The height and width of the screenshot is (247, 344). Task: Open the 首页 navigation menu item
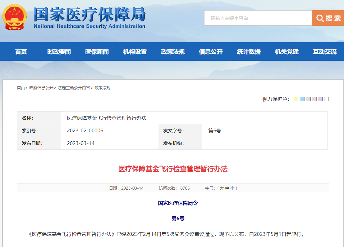point(21,52)
